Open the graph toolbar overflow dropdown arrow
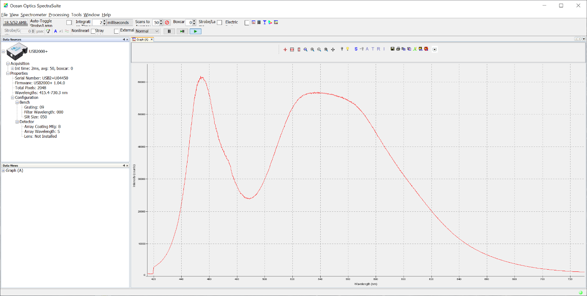 (434, 49)
